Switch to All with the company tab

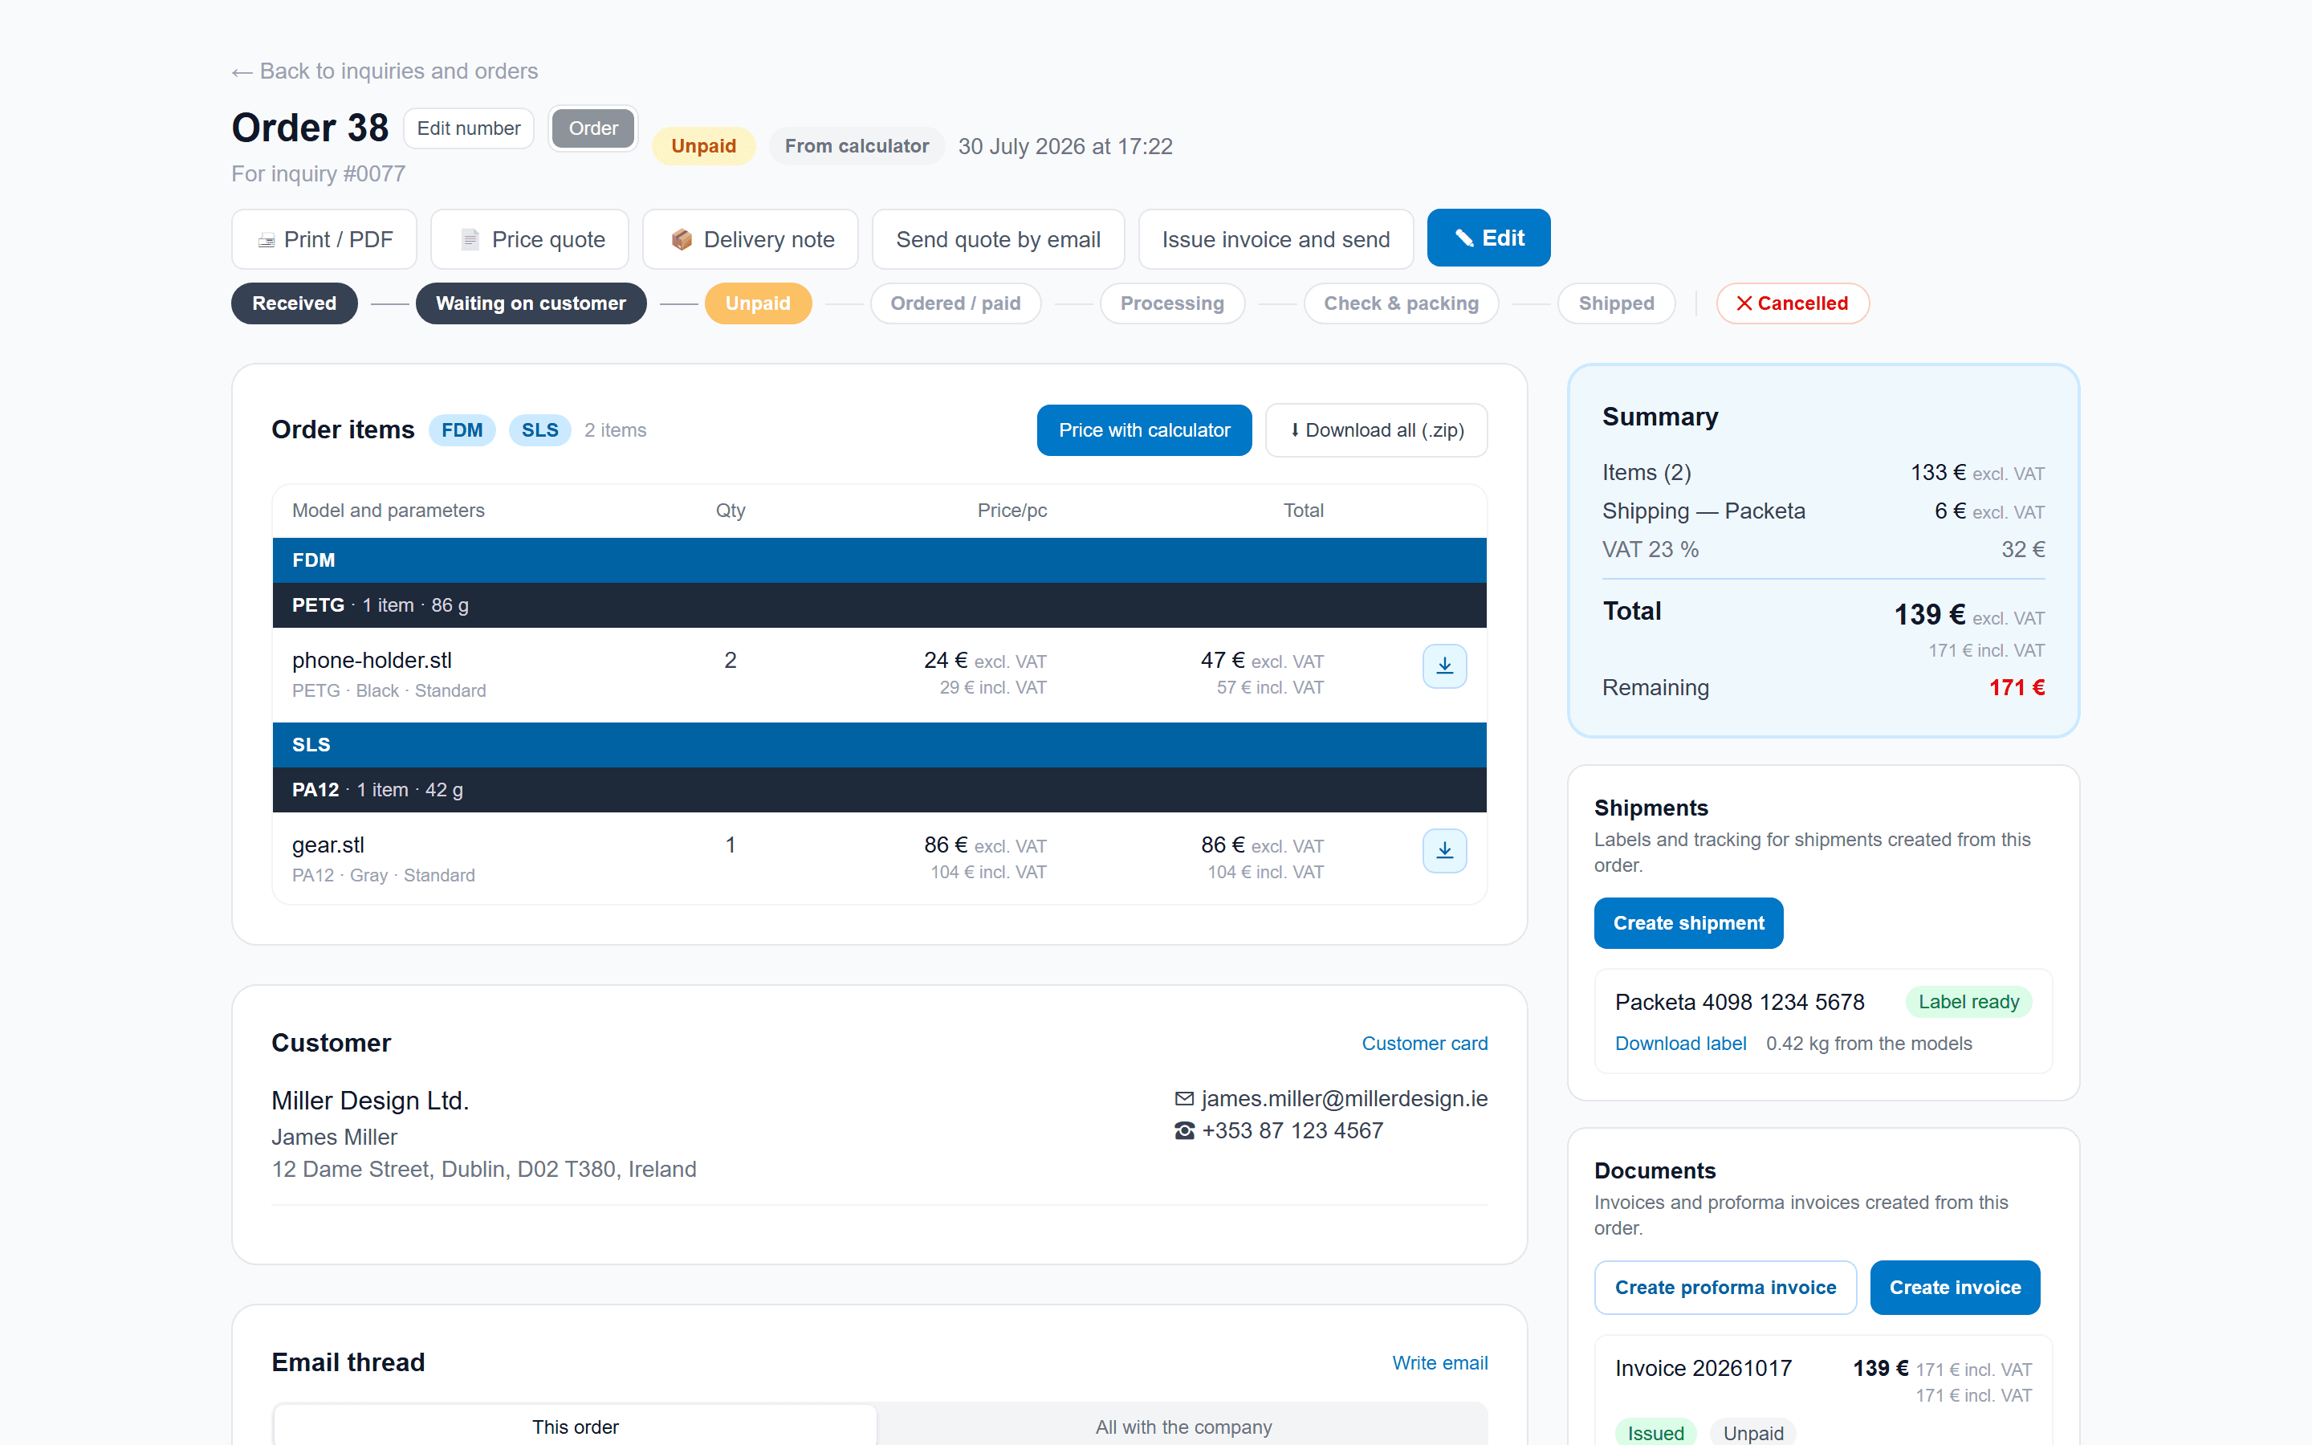point(1182,1426)
